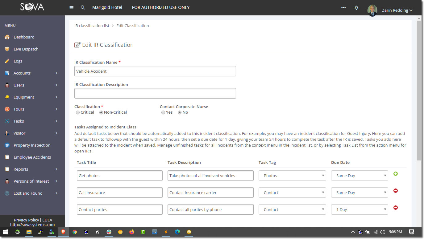The width and height of the screenshot is (424, 239).
Task: Open Property Inspection in sidebar menu
Action: tap(32, 145)
